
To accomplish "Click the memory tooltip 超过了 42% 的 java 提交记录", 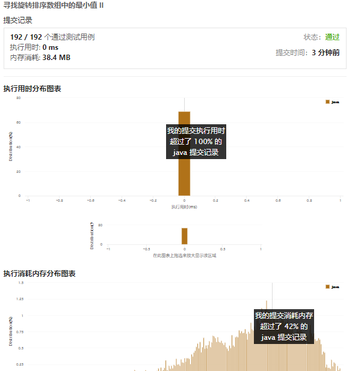I will tap(284, 327).
